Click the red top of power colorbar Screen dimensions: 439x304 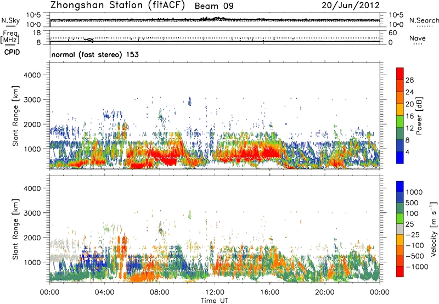(x=400, y=74)
